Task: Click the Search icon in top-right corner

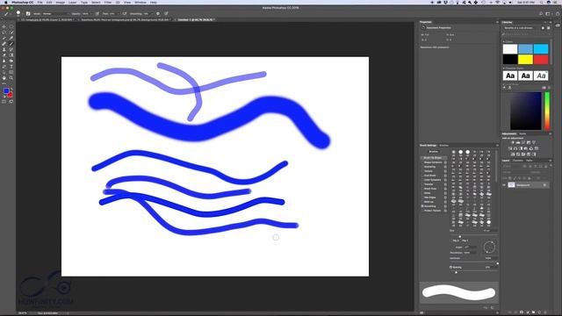Action: 541,14
